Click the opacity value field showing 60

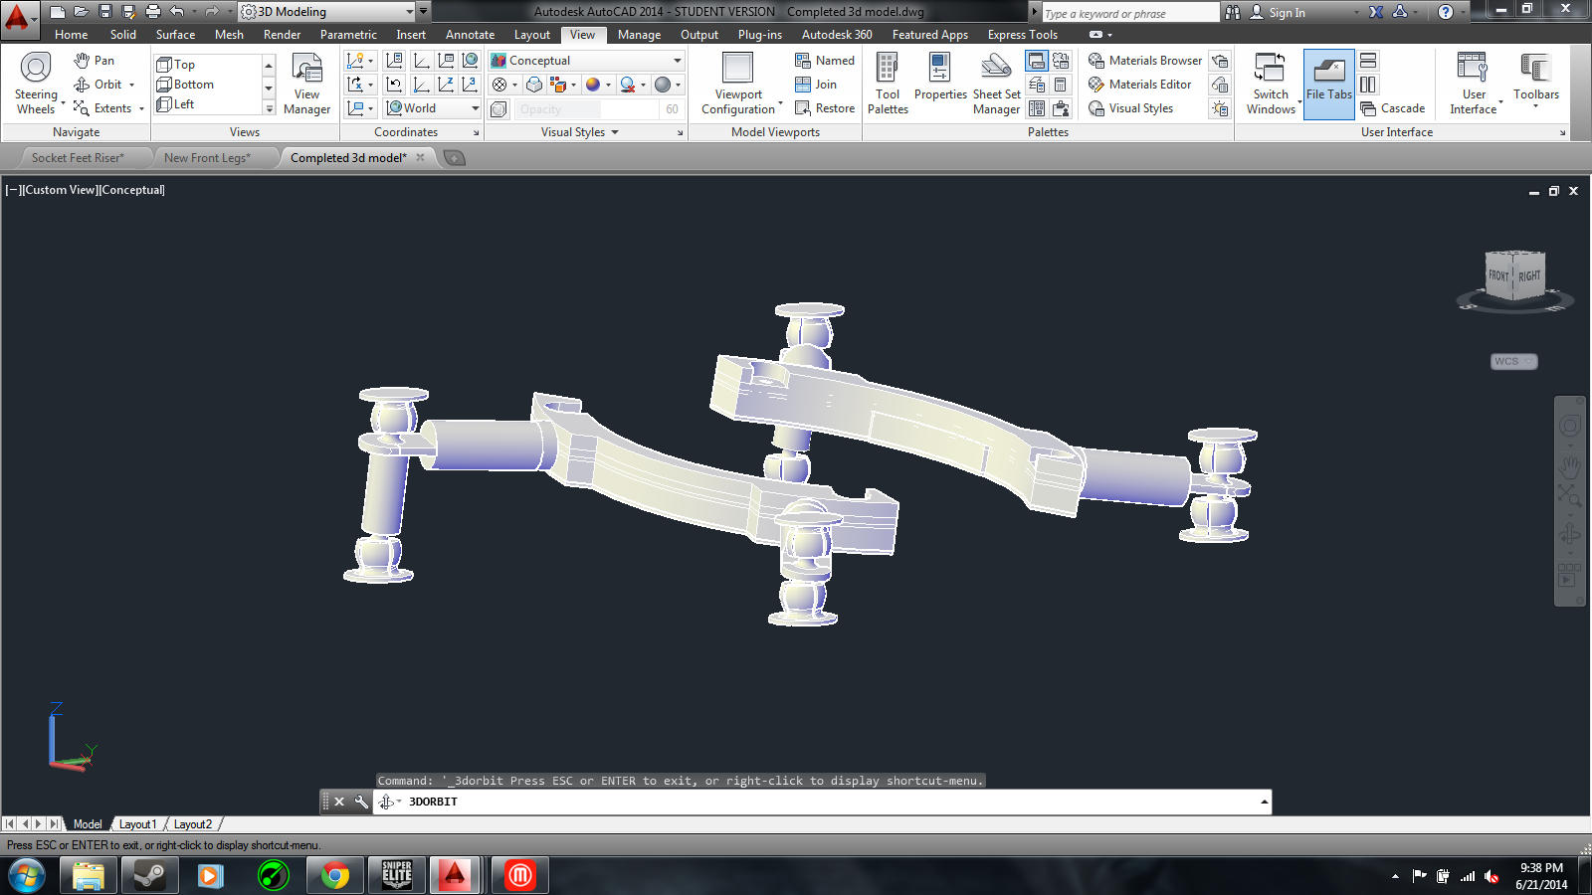tap(672, 109)
